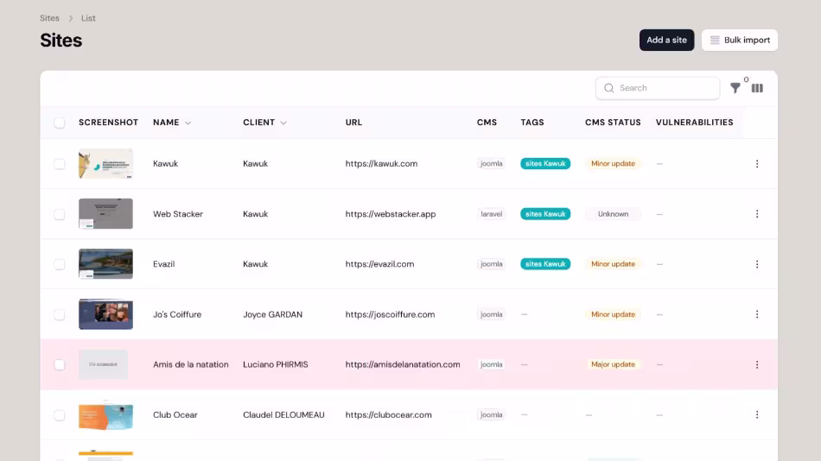
Task: Sort by the NAME column chevron
Action: [x=188, y=123]
